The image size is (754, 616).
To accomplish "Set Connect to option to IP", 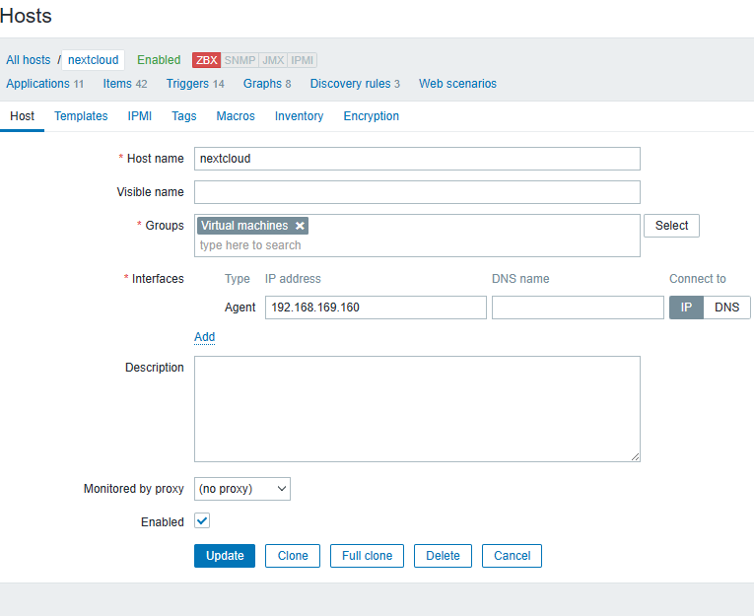I will click(686, 308).
